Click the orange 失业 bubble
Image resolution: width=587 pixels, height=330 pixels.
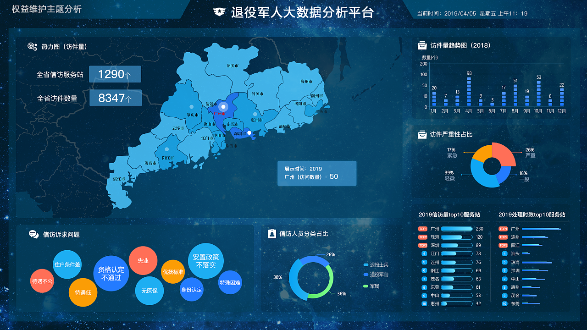coord(143,260)
